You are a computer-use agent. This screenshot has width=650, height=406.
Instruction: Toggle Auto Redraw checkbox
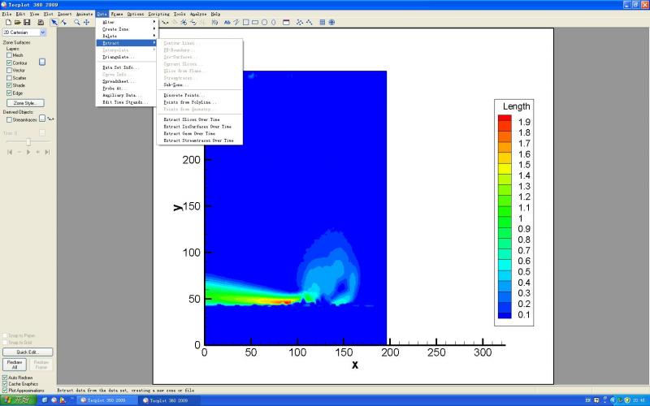[x=5, y=378]
